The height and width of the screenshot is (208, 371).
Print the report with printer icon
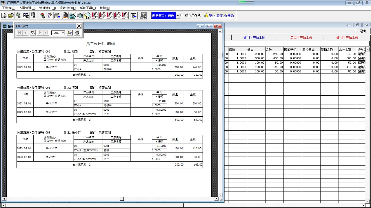click(x=77, y=33)
